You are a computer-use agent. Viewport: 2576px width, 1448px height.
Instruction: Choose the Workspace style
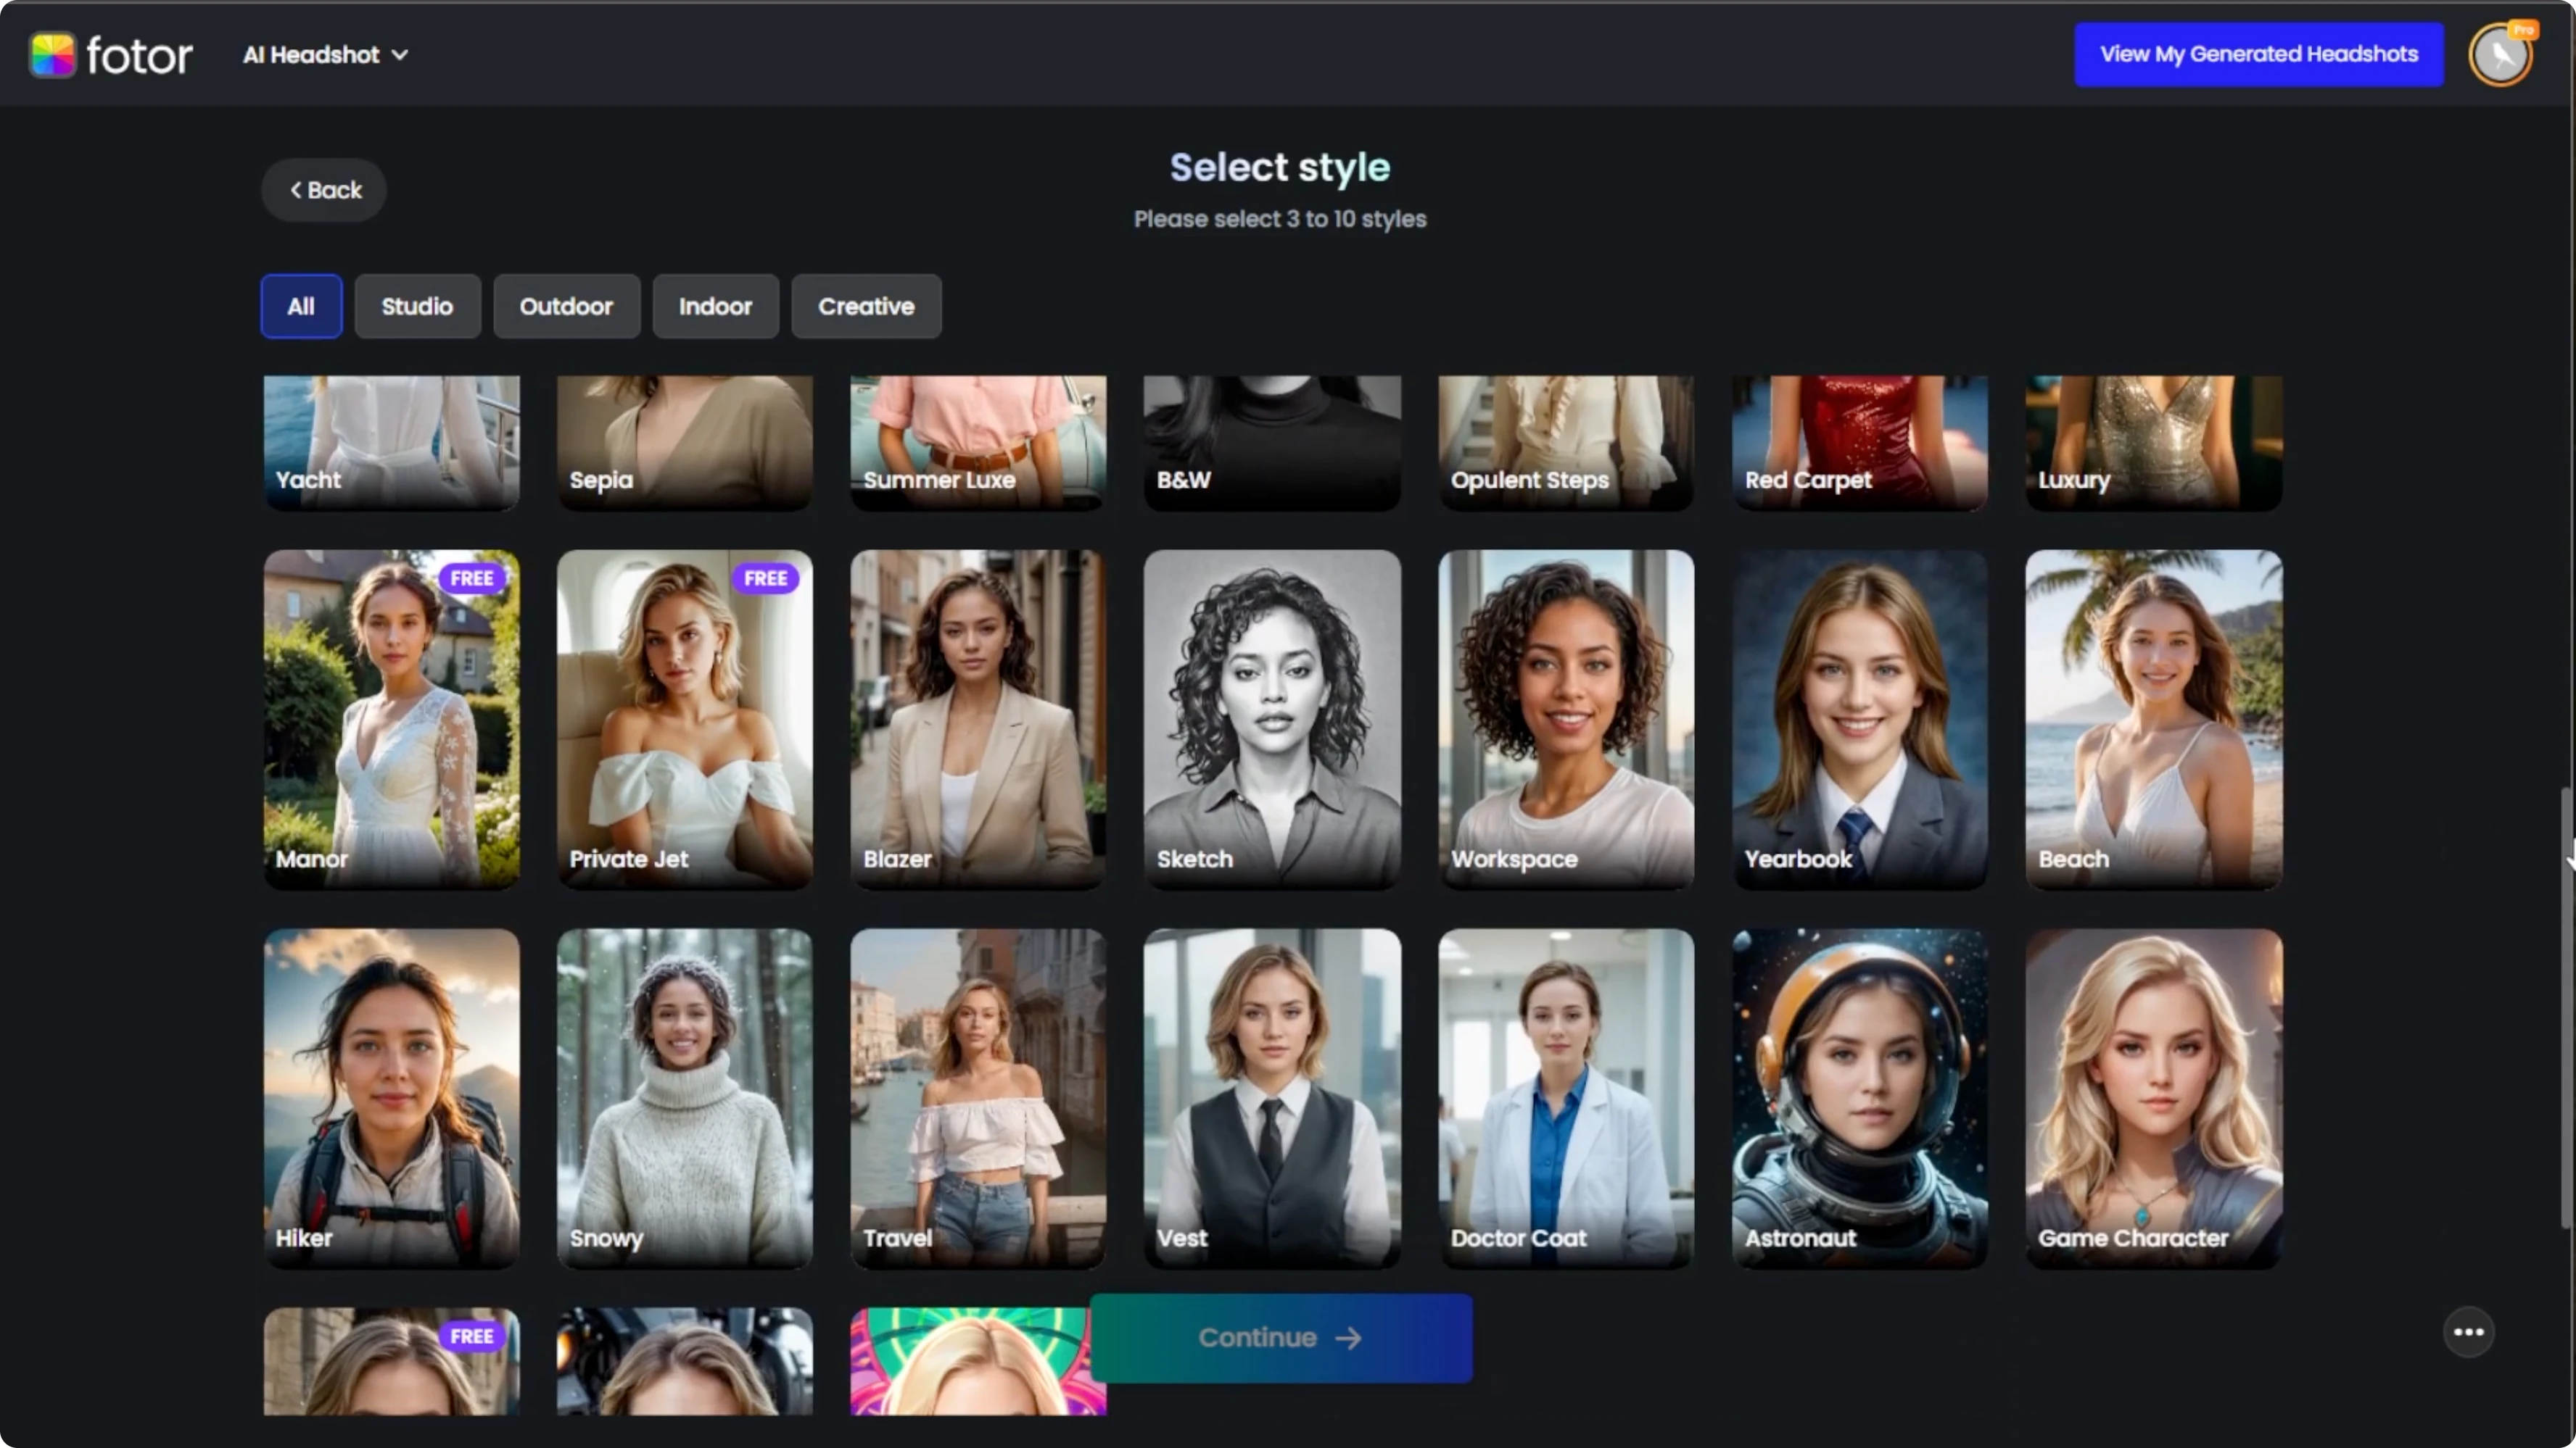[1566, 720]
